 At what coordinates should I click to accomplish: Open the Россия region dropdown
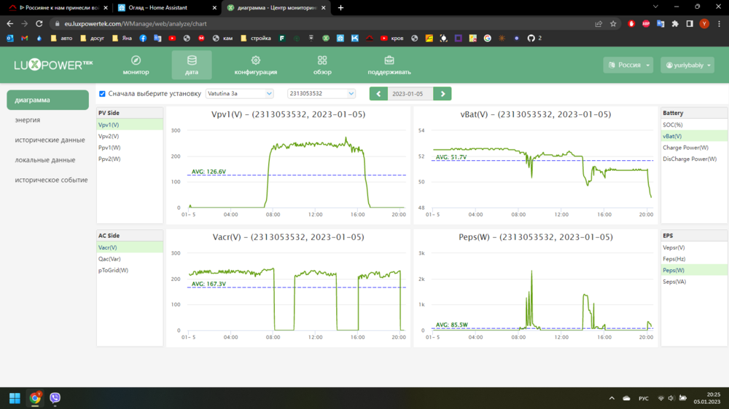(x=628, y=65)
